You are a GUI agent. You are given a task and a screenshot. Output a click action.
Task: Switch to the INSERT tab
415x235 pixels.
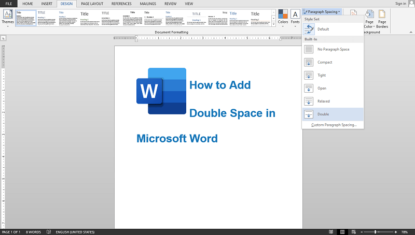point(46,3)
